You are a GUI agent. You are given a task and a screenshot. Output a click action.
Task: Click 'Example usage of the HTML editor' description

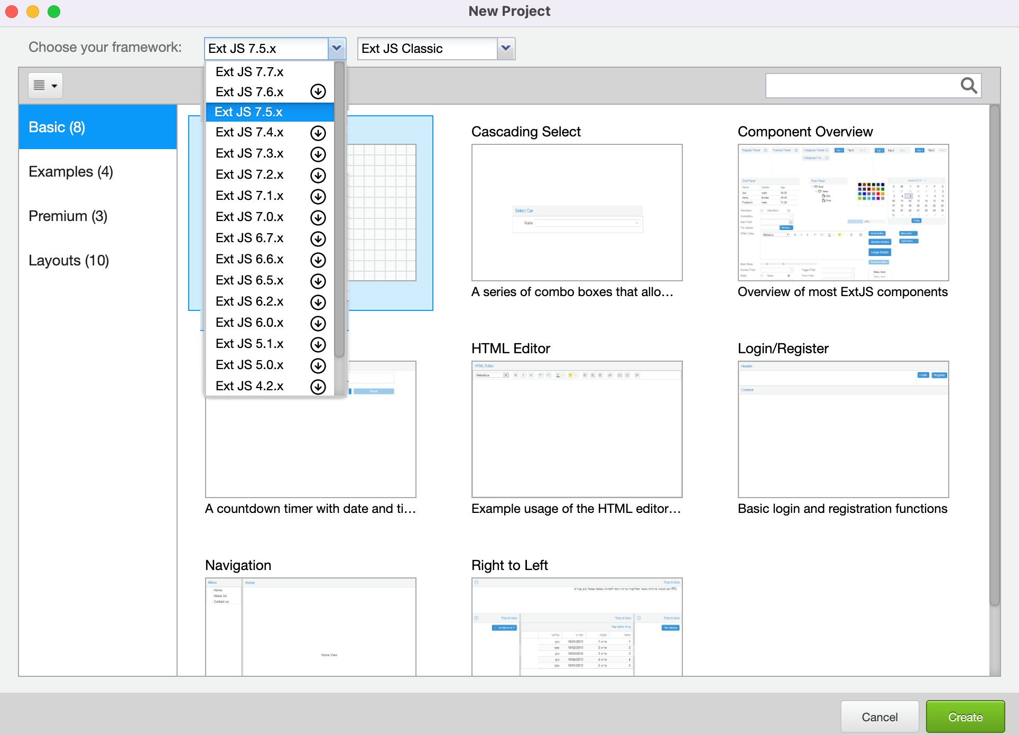pyautogui.click(x=576, y=509)
